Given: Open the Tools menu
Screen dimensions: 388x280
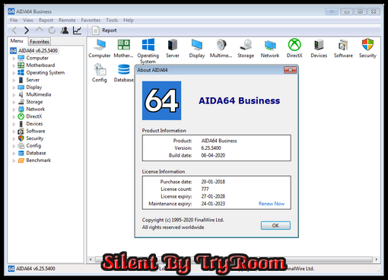Looking at the screenshot, I should point(112,21).
